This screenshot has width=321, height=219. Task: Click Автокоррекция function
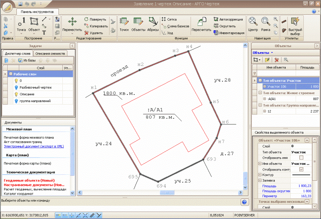click(x=228, y=19)
